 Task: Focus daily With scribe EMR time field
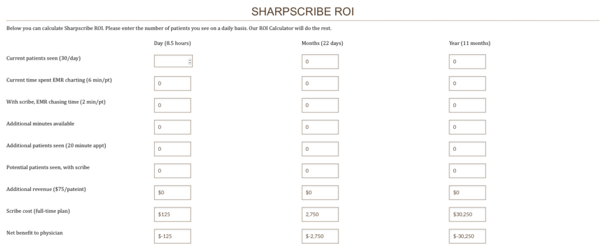[172, 105]
